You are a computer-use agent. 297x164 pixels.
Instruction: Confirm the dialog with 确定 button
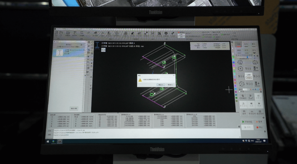[161, 85]
